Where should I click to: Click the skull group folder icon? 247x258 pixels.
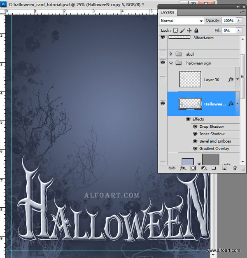pos(179,54)
